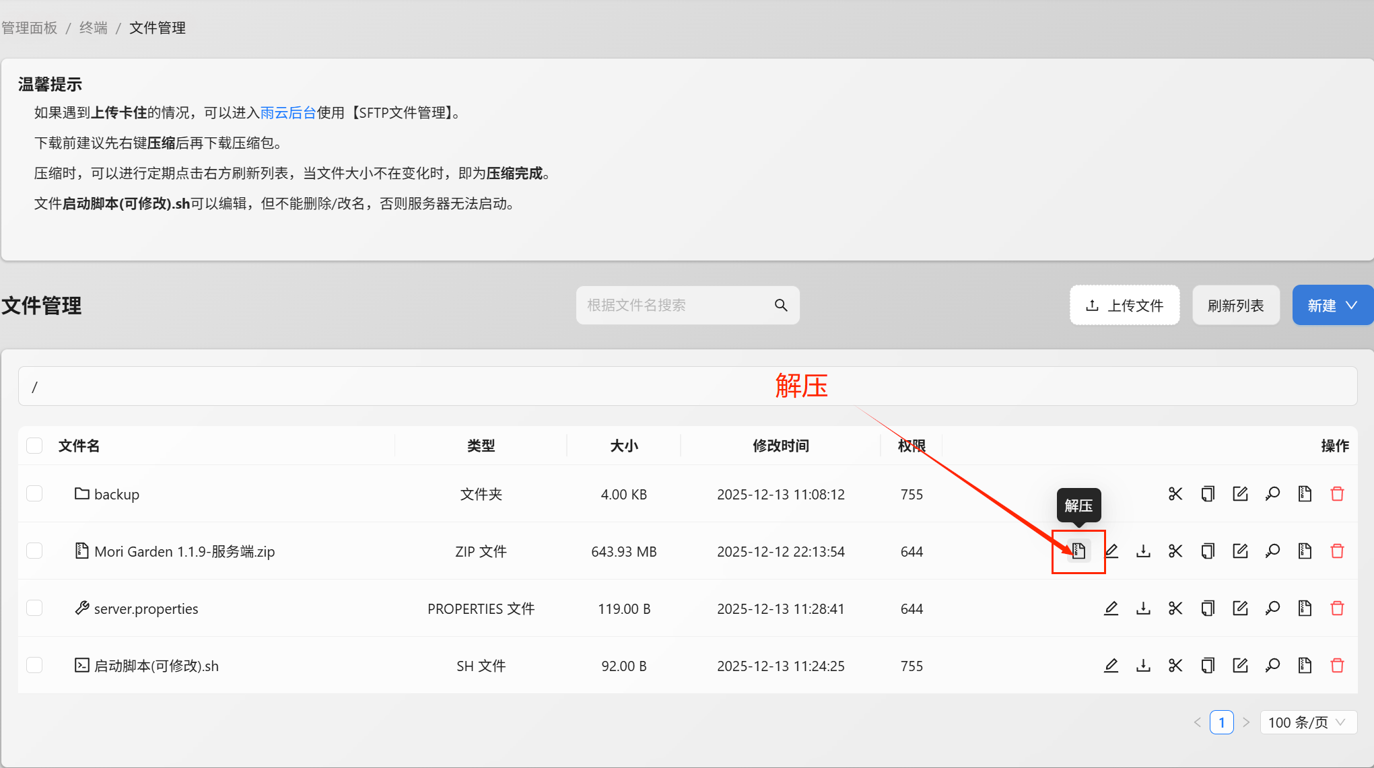Screen dimensions: 1374x768
Task: Click the rename icon for Mori Garden zip
Action: pyautogui.click(x=1240, y=551)
